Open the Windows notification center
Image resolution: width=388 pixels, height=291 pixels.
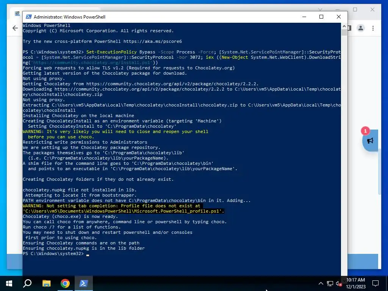pos(375,283)
